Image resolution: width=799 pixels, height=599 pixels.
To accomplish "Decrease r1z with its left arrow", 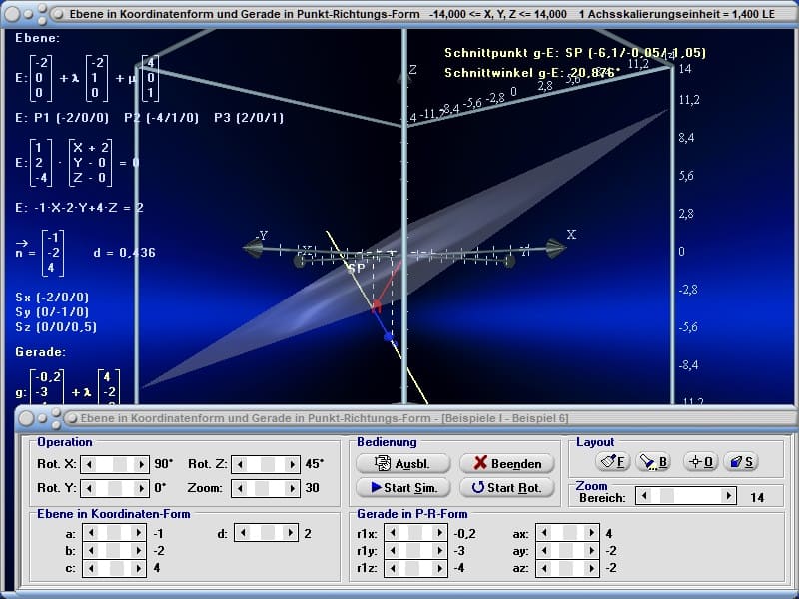I will click(393, 568).
